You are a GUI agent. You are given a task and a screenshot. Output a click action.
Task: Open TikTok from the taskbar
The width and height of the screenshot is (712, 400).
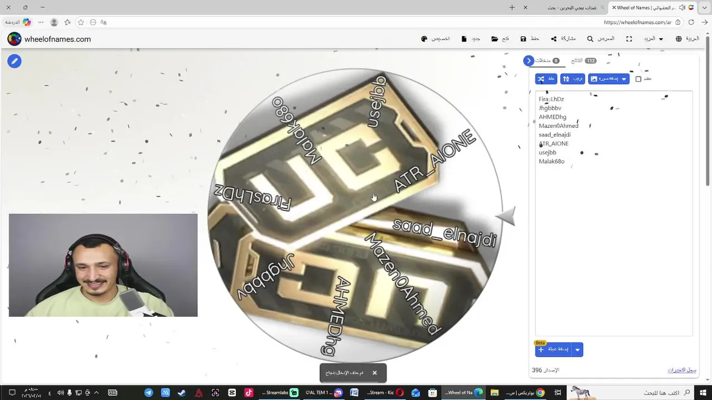(249, 393)
